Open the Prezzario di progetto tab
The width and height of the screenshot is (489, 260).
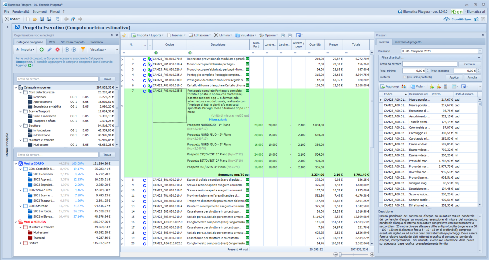(x=408, y=42)
